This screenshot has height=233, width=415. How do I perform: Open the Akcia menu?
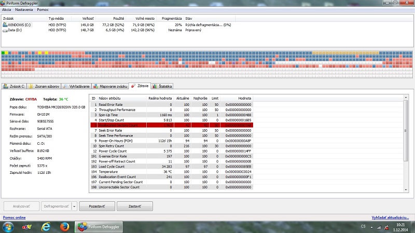click(x=6, y=9)
